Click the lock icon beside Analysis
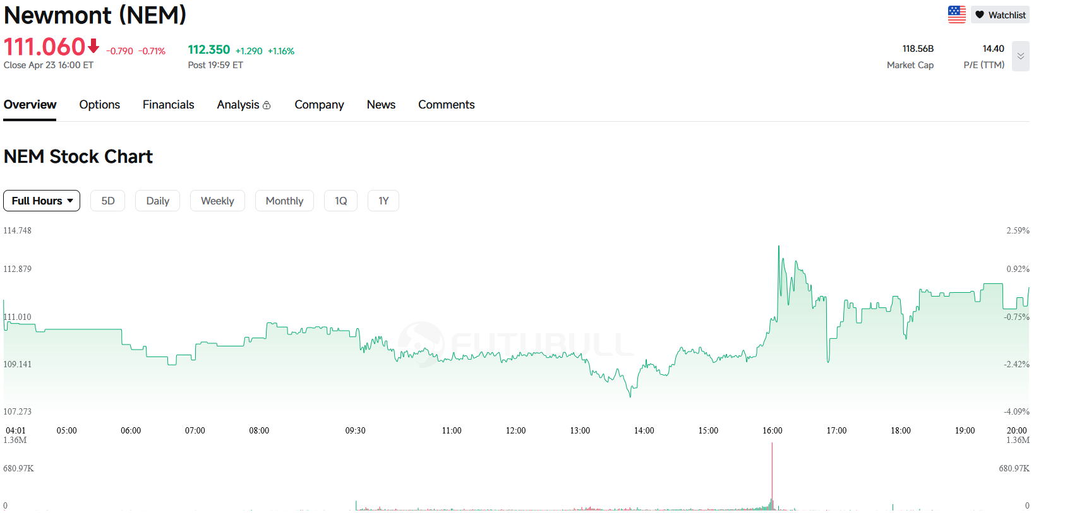 click(x=267, y=105)
